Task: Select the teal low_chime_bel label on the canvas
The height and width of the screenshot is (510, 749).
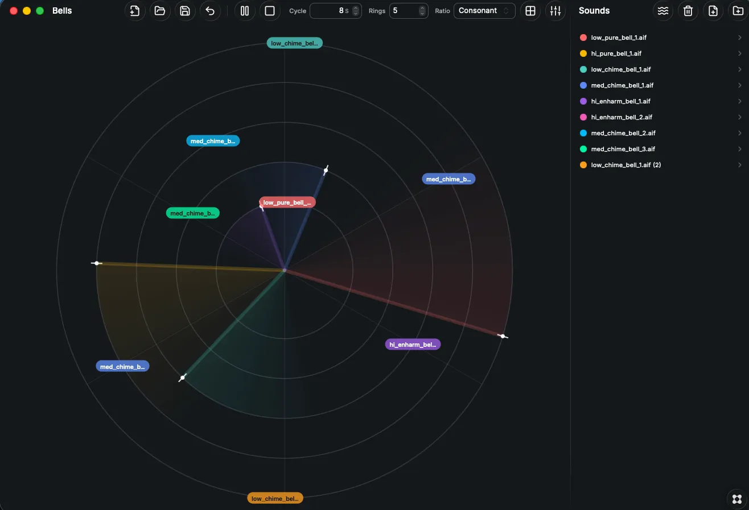Action: [x=294, y=43]
